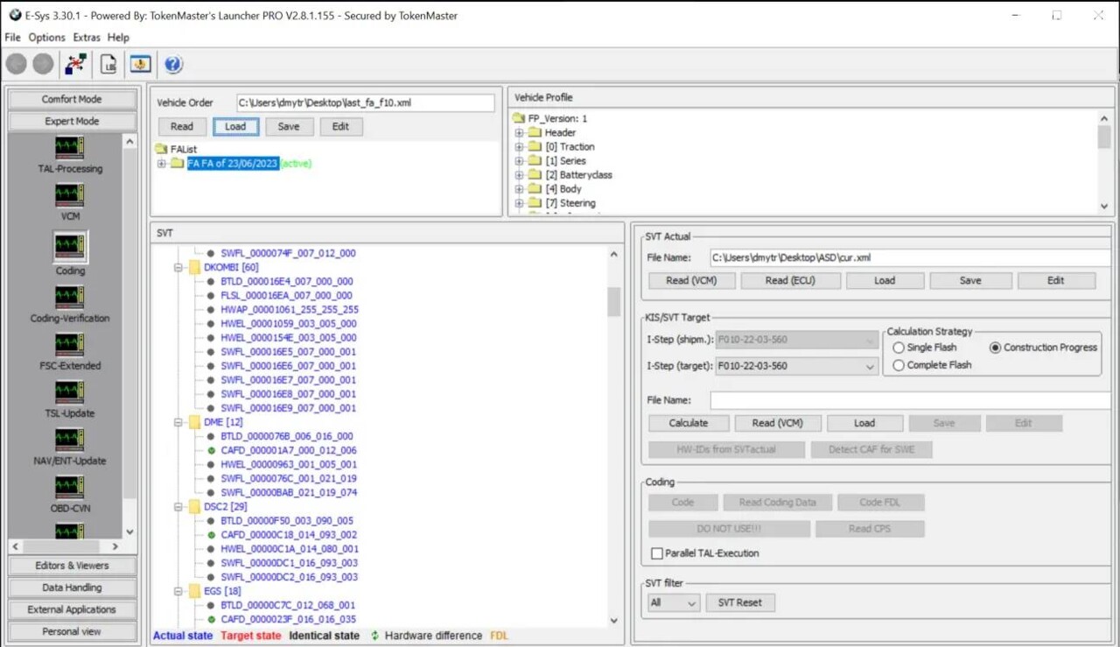This screenshot has width=1120, height=647.
Task: Open the VCM module icon
Action: 69,195
